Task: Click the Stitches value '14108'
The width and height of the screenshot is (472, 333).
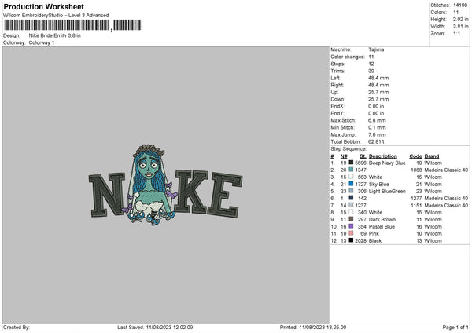Action: point(460,5)
